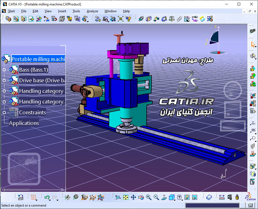Select the Pan tool
The width and height of the screenshot is (258, 209).
133,197
